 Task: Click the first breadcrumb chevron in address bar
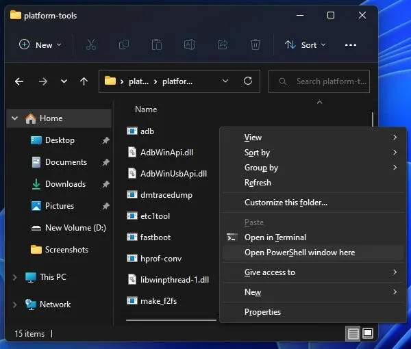click(x=122, y=81)
